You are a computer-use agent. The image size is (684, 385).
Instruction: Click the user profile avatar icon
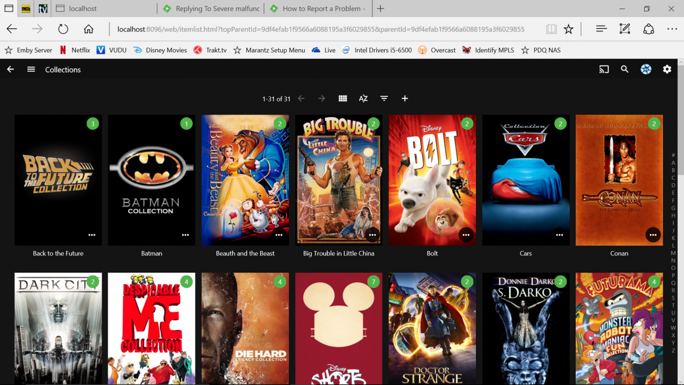pyautogui.click(x=646, y=70)
